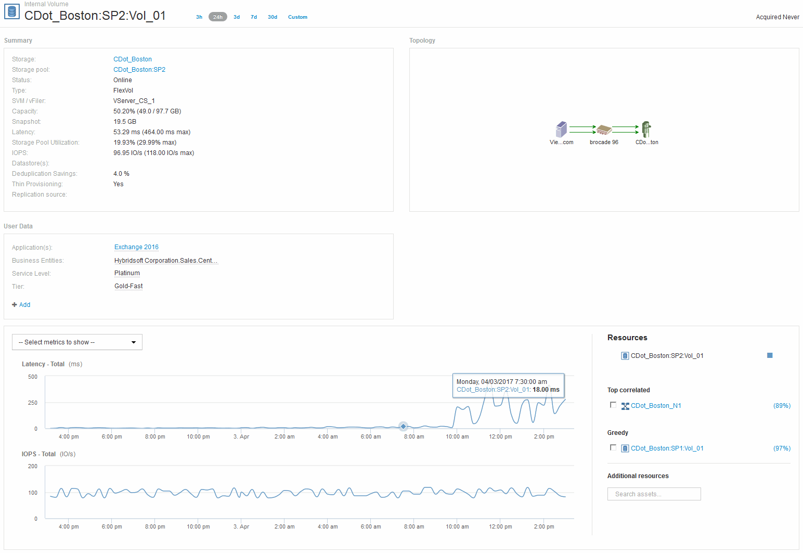The width and height of the screenshot is (803, 553).
Task: Click the node icon beside CDot_Boston_N1
Action: click(x=625, y=406)
